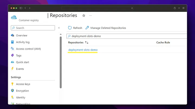Click the magnifier icon in the repository filter
Screen dimensions: 195x109
click(x=69, y=36)
